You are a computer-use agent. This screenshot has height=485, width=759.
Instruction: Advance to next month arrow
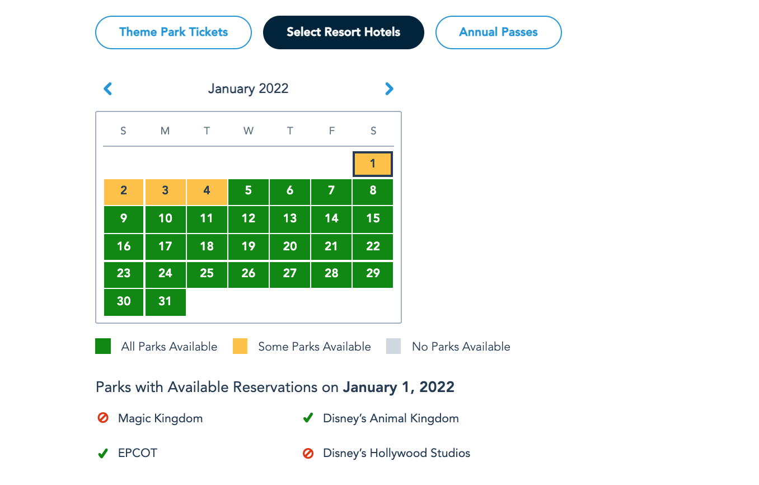(x=389, y=88)
